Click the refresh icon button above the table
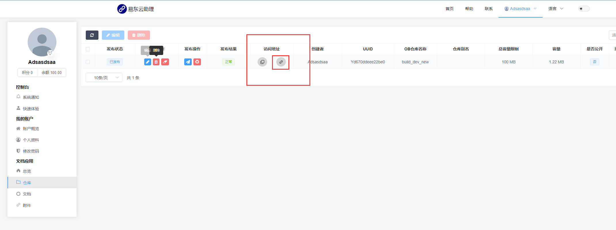This screenshot has height=230, width=616. click(92, 35)
